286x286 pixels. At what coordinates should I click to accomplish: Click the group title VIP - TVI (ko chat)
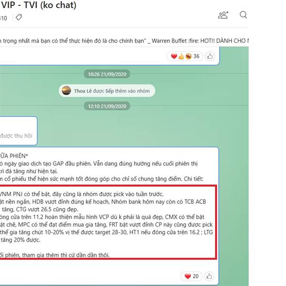39,5
